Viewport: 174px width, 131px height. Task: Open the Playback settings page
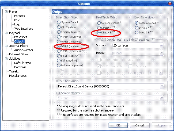click(15, 33)
